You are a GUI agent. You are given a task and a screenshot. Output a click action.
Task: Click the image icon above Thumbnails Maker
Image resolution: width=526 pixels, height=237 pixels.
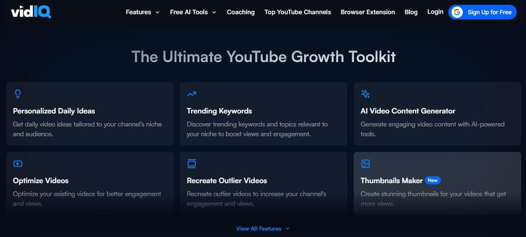(x=366, y=164)
